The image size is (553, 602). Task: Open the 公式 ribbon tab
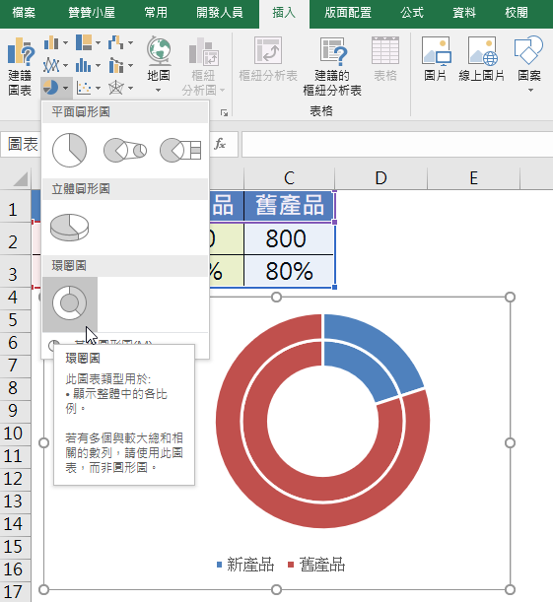[412, 13]
